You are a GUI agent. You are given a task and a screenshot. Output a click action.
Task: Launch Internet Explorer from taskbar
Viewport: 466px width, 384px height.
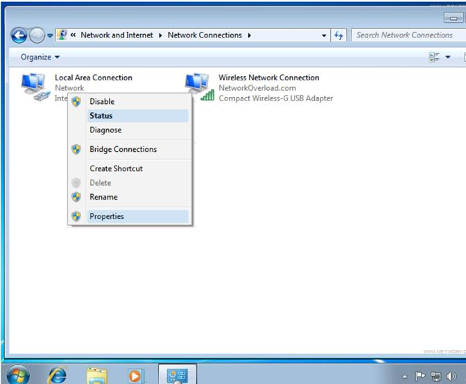pyautogui.click(x=57, y=375)
